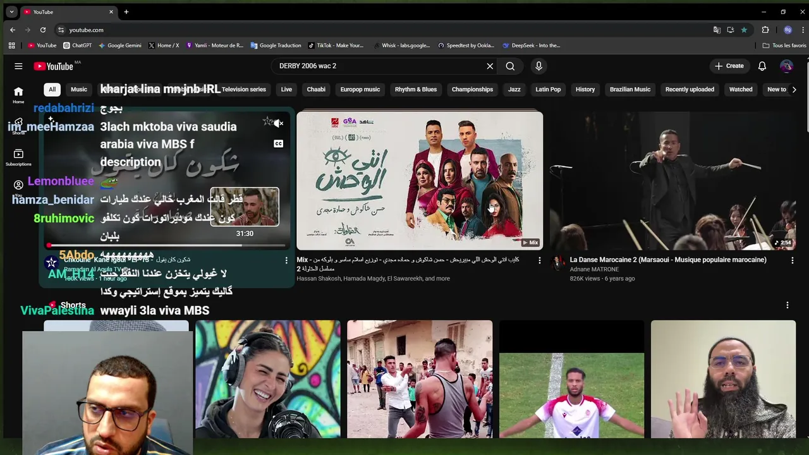This screenshot has width=809, height=455.
Task: Open the Mix playlist thumbnail
Action: click(x=420, y=180)
